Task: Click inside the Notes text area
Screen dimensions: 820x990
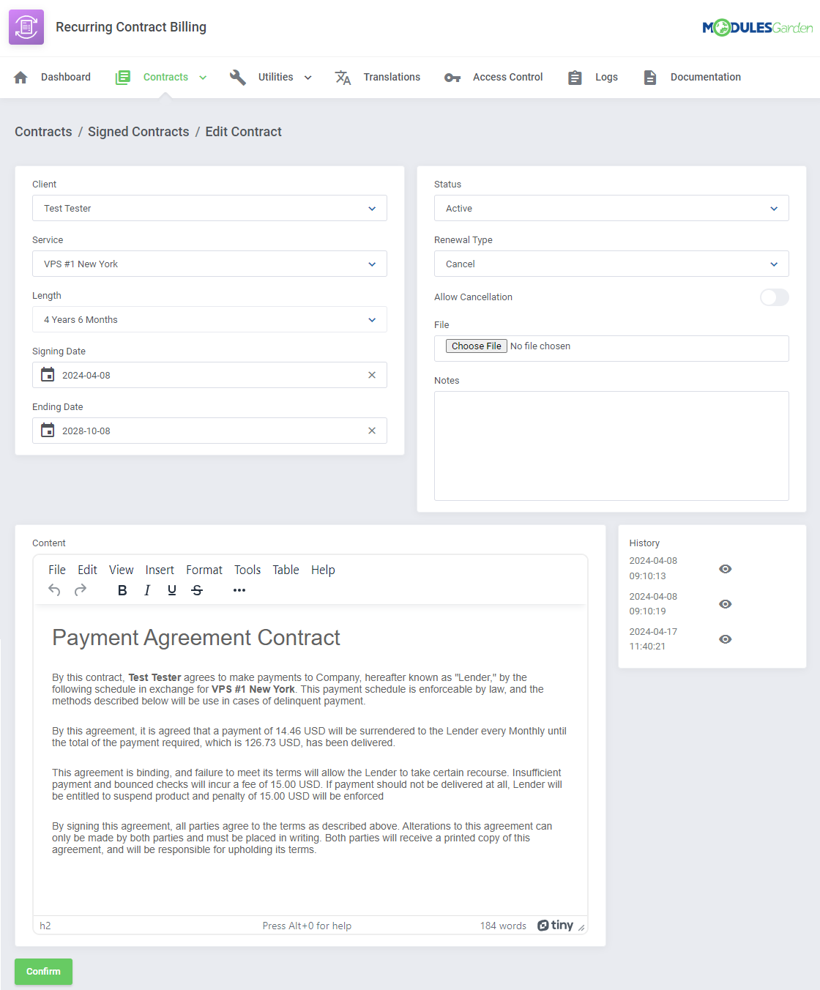Action: [x=611, y=446]
